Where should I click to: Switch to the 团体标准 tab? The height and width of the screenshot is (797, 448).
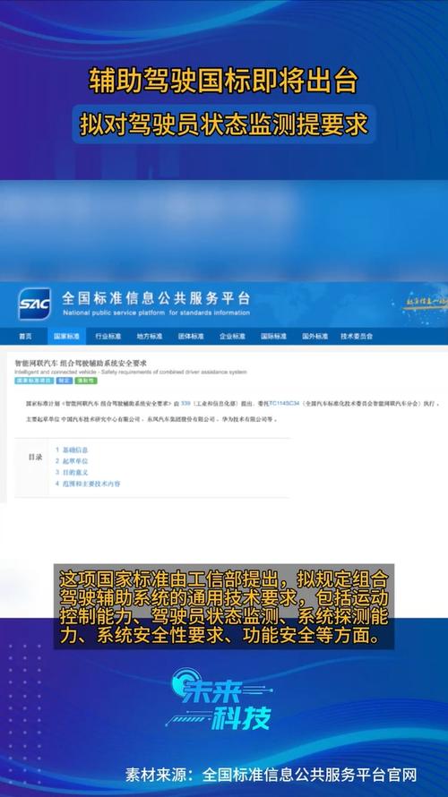click(x=191, y=337)
